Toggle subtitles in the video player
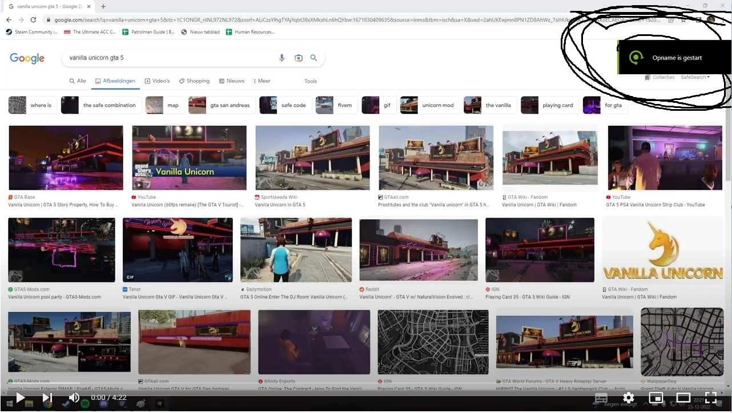Image resolution: width=732 pixels, height=413 pixels. coord(601,398)
